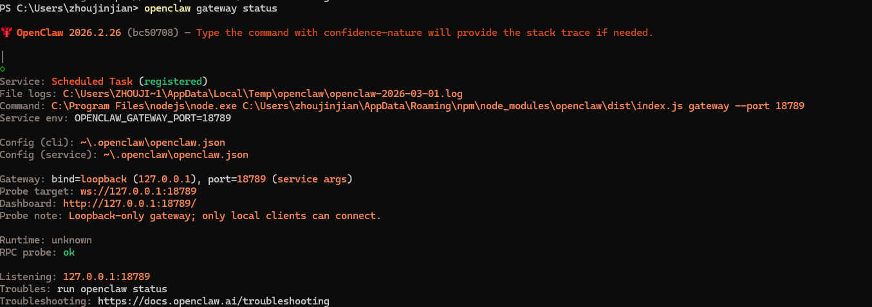Click the Config (service) openclaw.json path
The width and height of the screenshot is (872, 307).
point(176,155)
